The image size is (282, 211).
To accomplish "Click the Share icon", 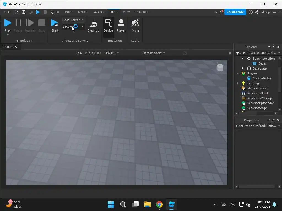I will pyautogui.click(x=256, y=12).
